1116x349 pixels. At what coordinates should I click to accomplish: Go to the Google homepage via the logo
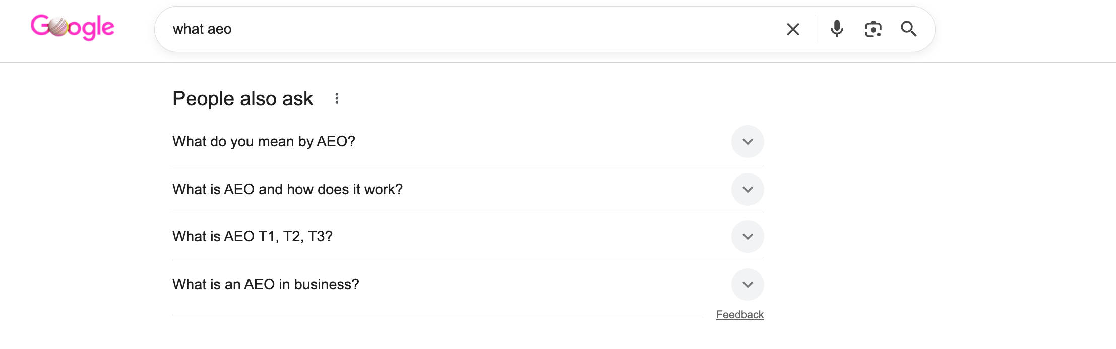click(x=73, y=26)
